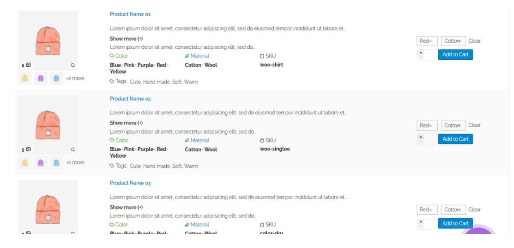Open the Cotton material dropdown for Product 03

coord(453,210)
